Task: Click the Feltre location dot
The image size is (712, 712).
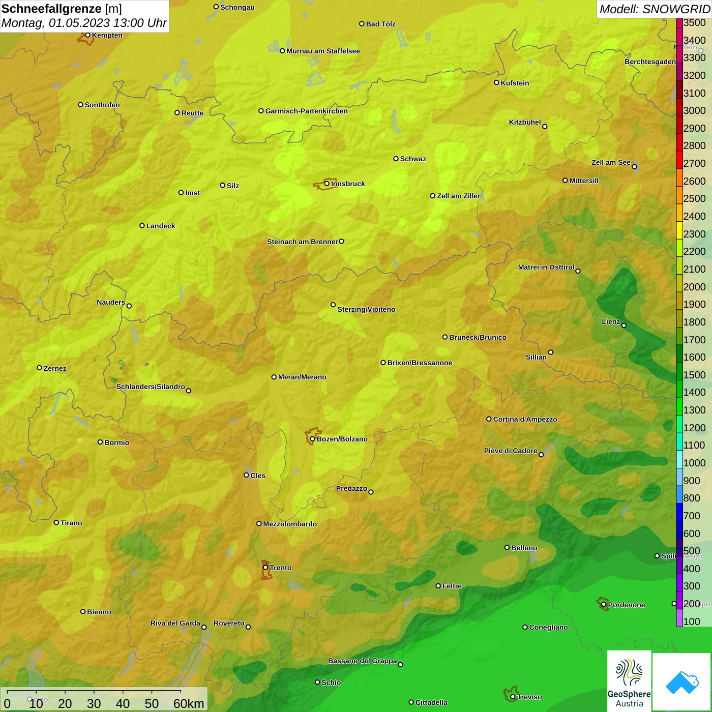Action: click(x=438, y=586)
